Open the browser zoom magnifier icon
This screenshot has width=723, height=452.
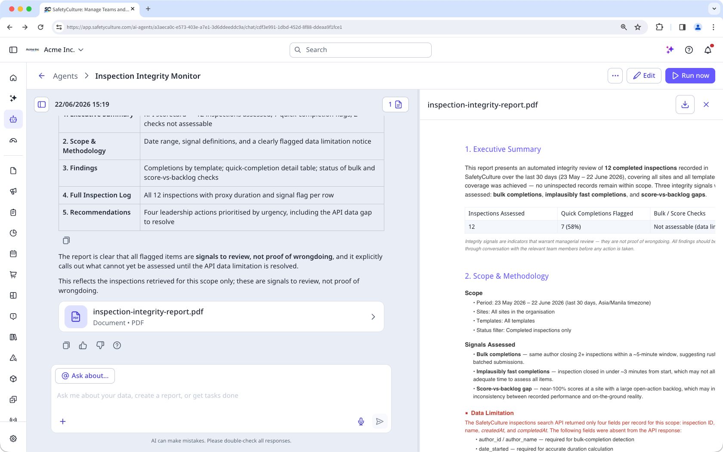click(x=624, y=27)
